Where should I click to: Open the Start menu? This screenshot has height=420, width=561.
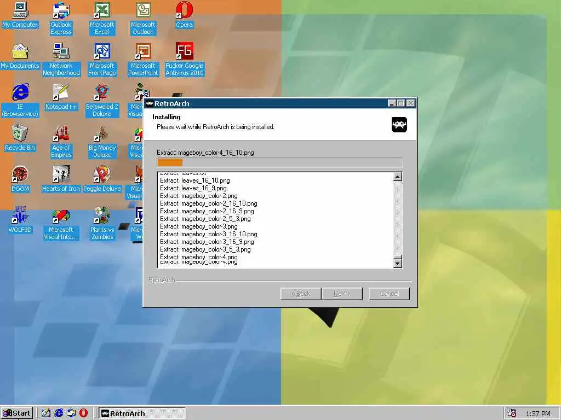(x=17, y=413)
